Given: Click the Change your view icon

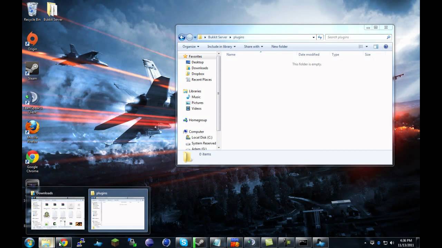Looking at the screenshot, I should 361,46.
